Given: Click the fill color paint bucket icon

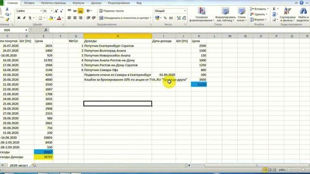Looking at the screenshot, I should (51, 18).
